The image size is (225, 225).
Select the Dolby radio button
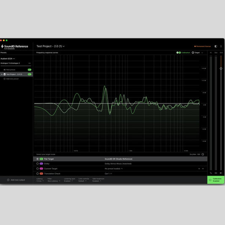[37, 164]
